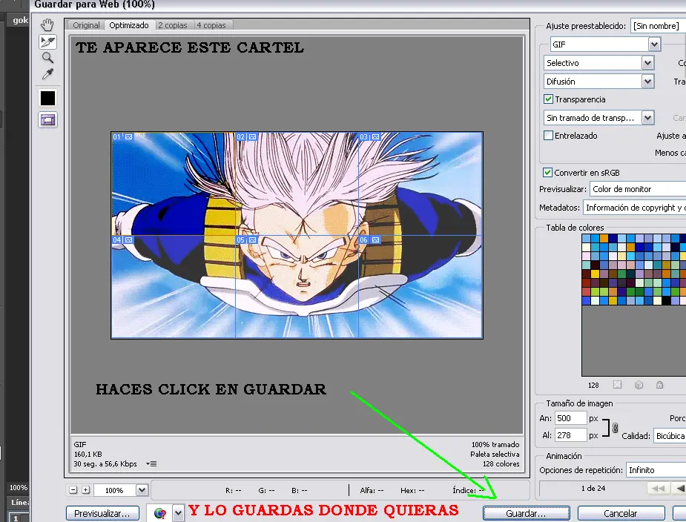
Task: Select slice 06 badge in preview
Action: 369,239
